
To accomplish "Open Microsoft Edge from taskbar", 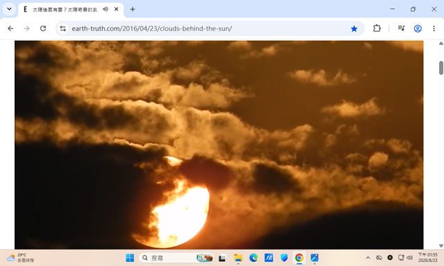I will click(253, 258).
